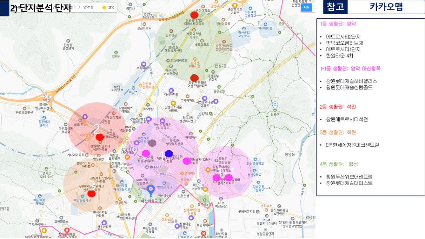Click the 한일타운 4차 list entry
The width and height of the screenshot is (425, 239).
339,56
